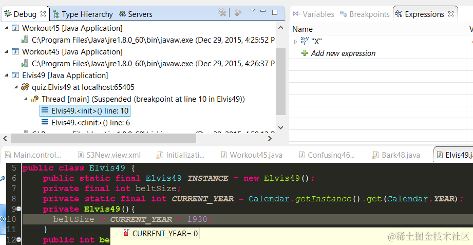
Task: Fold the Elvis49() constructor at line 9
Action: pyautogui.click(x=18, y=209)
